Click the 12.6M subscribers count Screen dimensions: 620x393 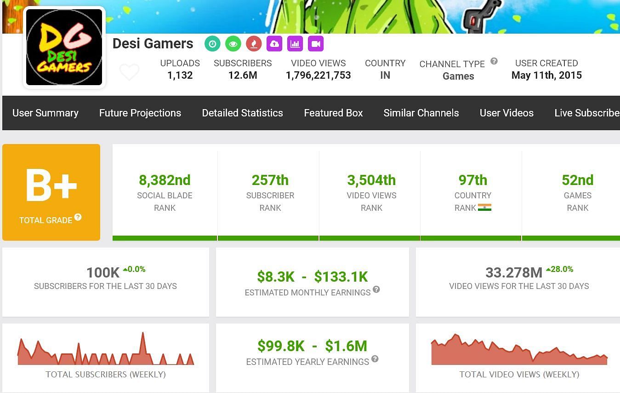pos(243,75)
